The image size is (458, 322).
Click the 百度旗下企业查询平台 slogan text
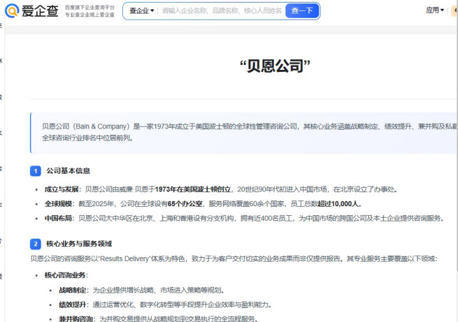(x=90, y=7)
